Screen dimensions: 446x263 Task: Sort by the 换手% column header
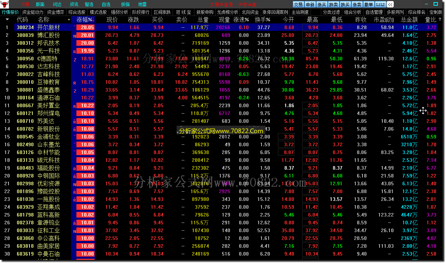(263, 20)
